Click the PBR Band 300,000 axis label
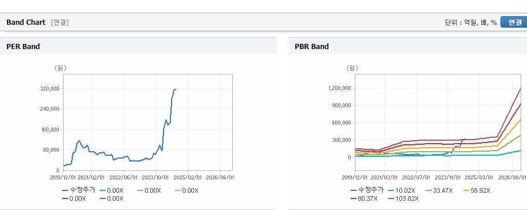 point(342,140)
